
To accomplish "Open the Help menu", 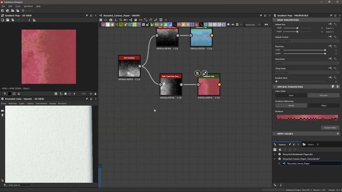I will pos(38,6).
